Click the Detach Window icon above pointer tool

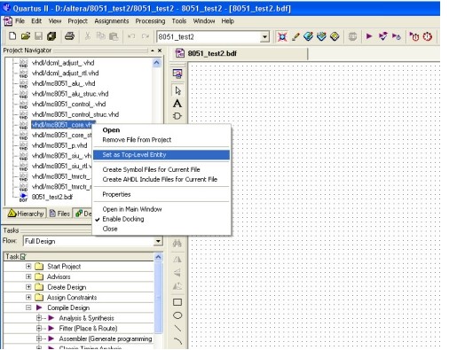coord(177,74)
